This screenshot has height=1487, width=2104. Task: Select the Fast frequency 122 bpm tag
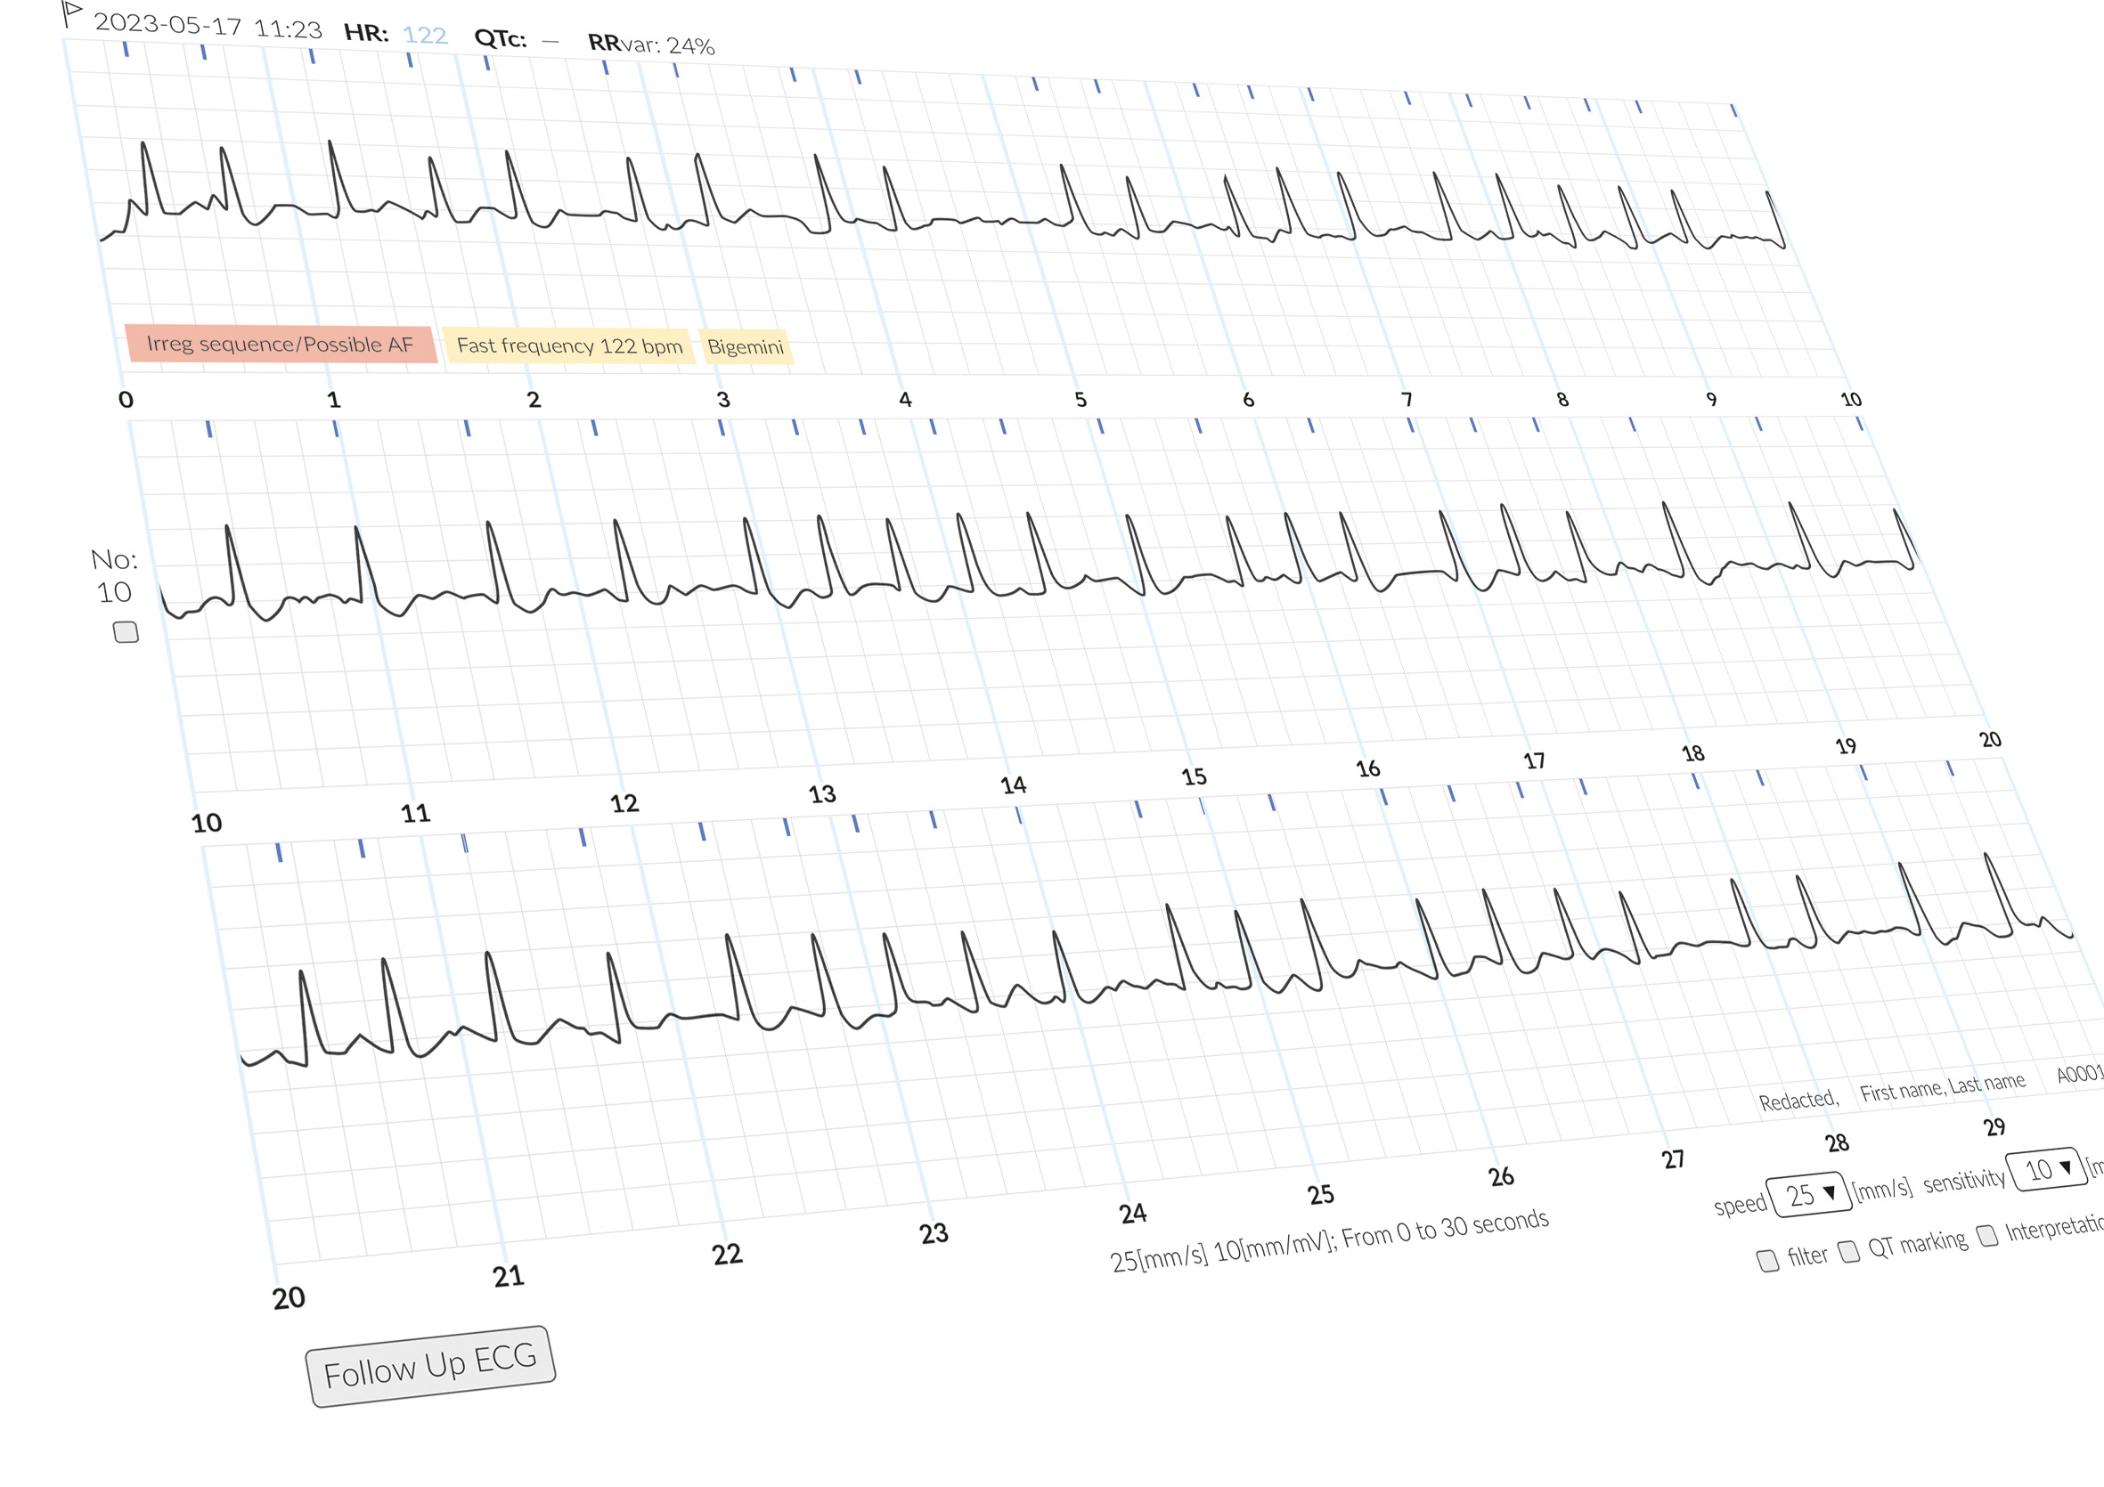[x=569, y=346]
